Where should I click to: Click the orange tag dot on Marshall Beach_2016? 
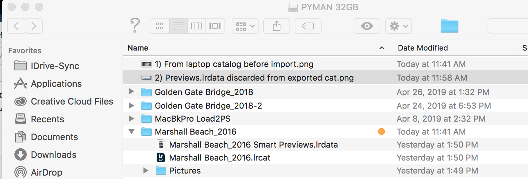pos(381,132)
